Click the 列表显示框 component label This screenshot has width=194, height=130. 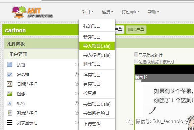click(27, 123)
